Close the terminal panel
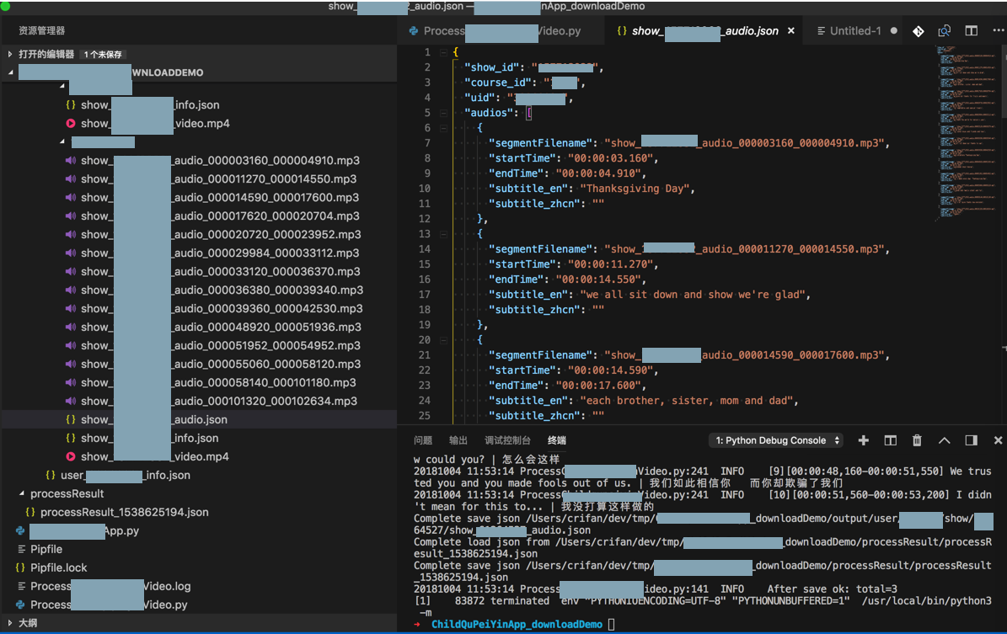 tap(998, 440)
